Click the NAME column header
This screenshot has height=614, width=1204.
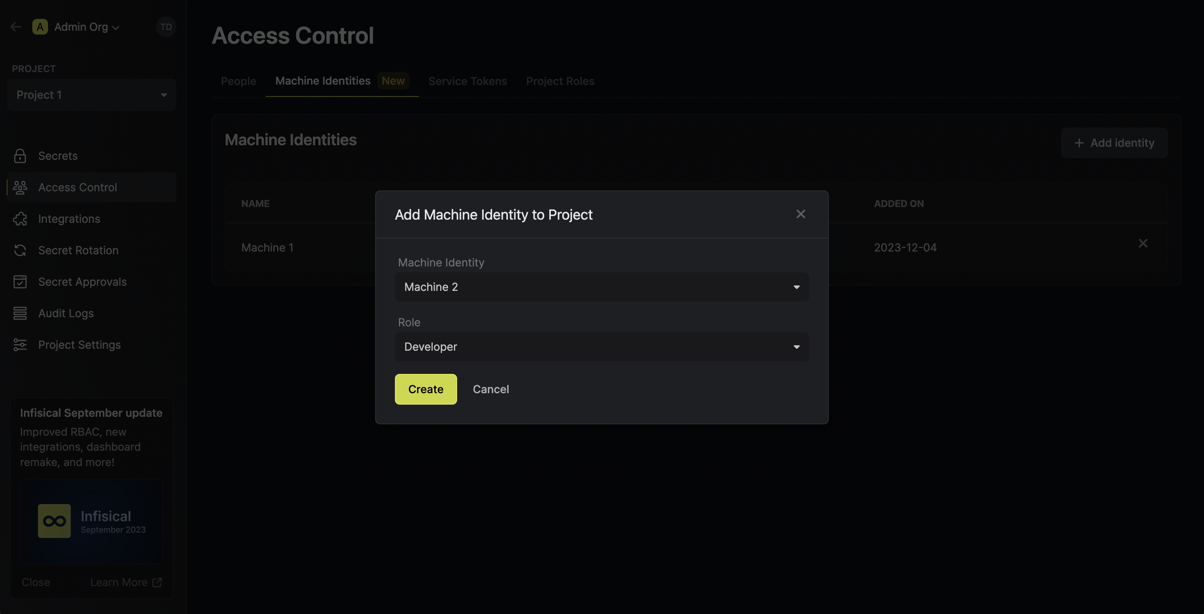pyautogui.click(x=255, y=204)
